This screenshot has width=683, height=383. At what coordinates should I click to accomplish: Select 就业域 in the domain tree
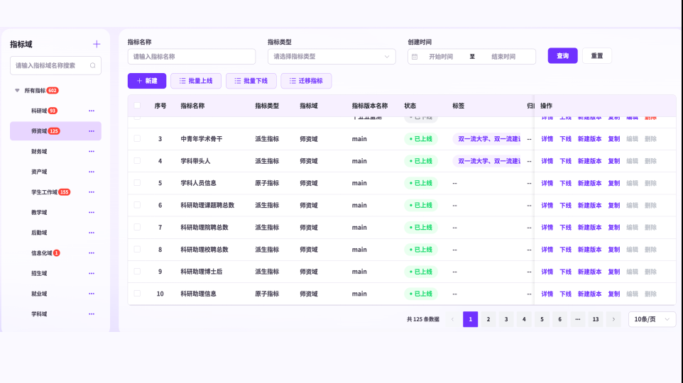point(39,294)
